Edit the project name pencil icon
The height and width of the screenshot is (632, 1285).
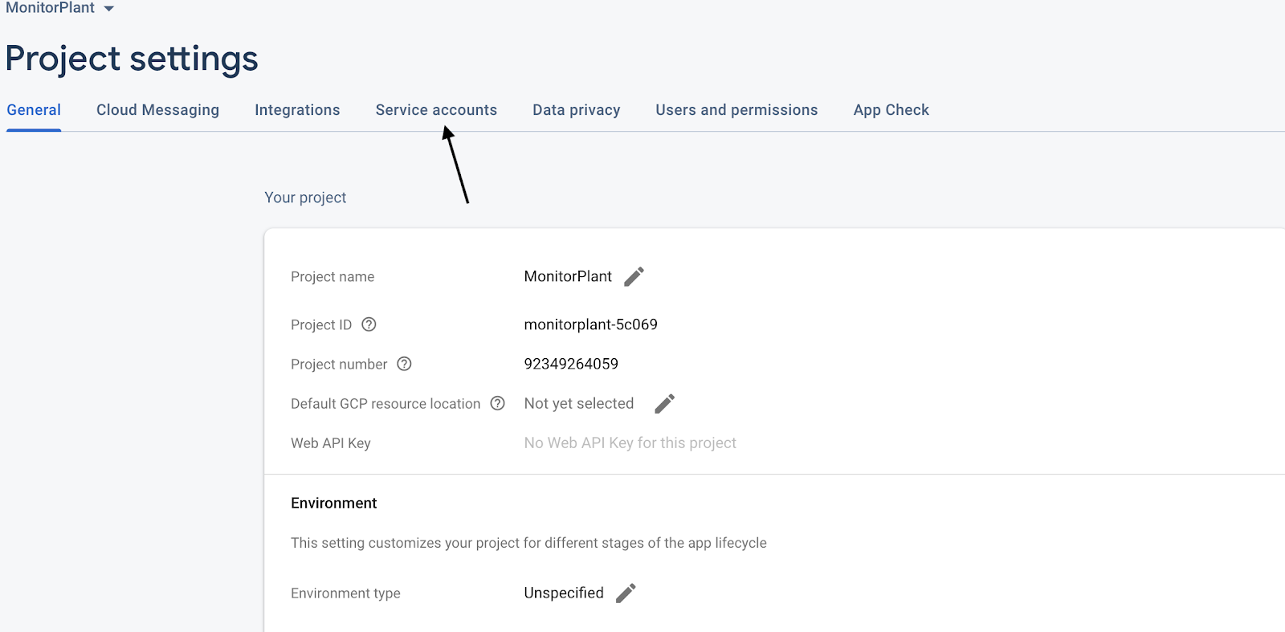tap(634, 277)
